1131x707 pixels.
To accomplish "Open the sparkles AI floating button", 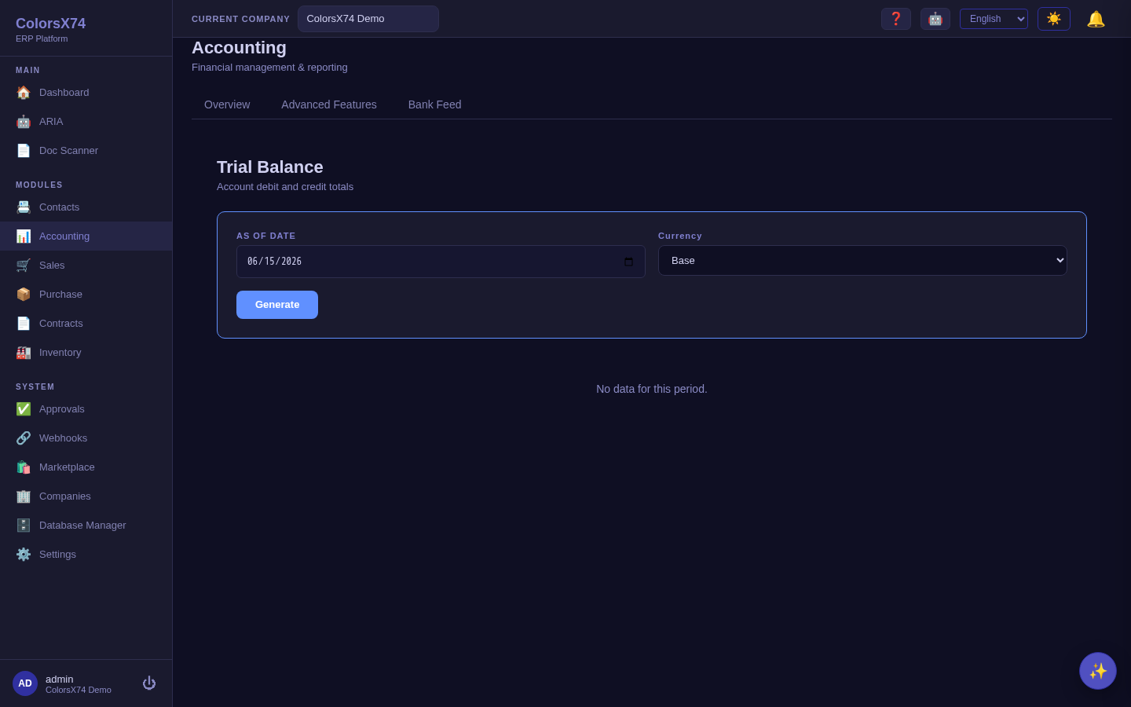I will (1098, 671).
